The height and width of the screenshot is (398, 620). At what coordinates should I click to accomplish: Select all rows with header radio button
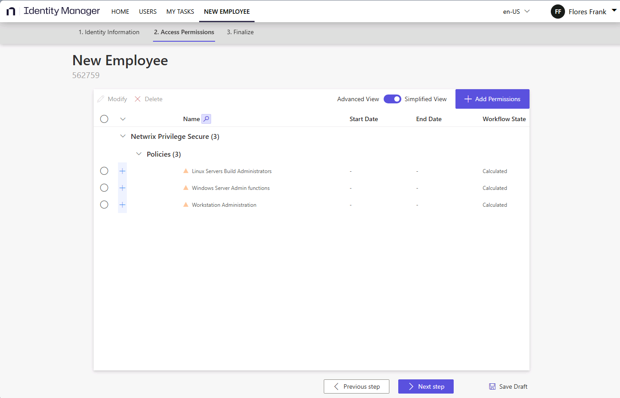(x=104, y=119)
